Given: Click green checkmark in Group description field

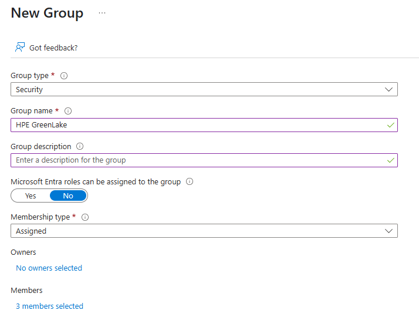Looking at the screenshot, I should click(391, 160).
